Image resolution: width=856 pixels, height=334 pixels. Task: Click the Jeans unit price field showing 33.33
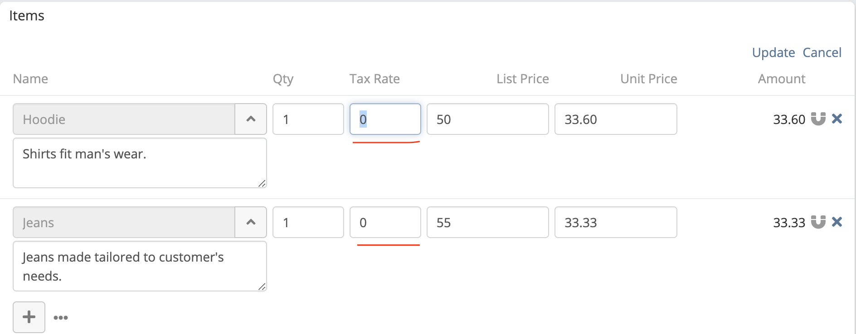616,222
